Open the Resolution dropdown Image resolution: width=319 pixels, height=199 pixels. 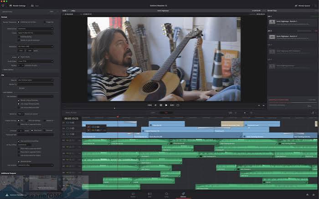pyautogui.click(x=36, y=46)
